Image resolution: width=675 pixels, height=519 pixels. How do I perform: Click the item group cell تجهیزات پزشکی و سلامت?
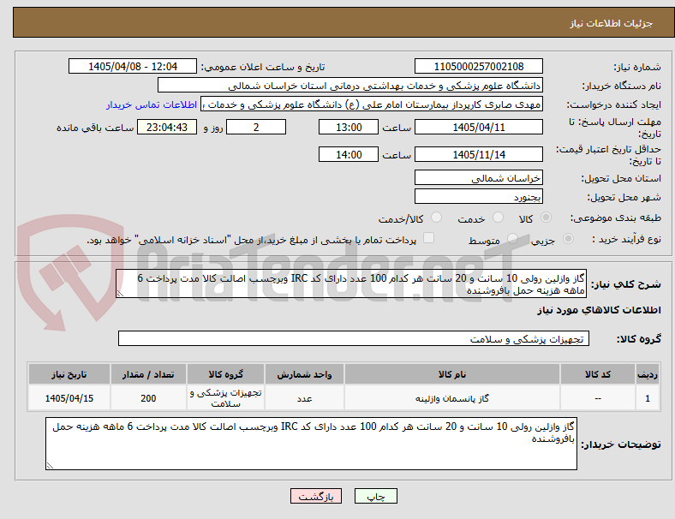(x=225, y=398)
